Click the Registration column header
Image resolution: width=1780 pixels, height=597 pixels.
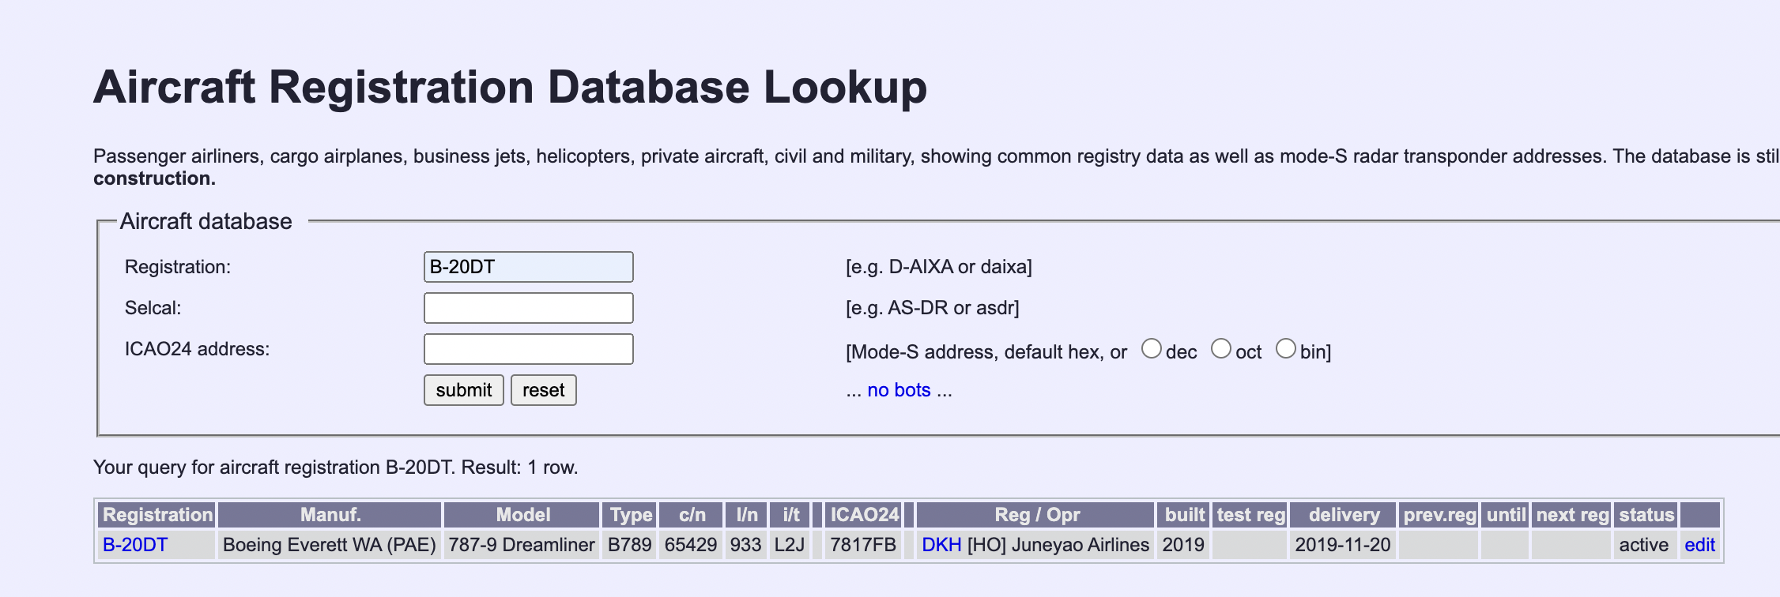pos(157,515)
